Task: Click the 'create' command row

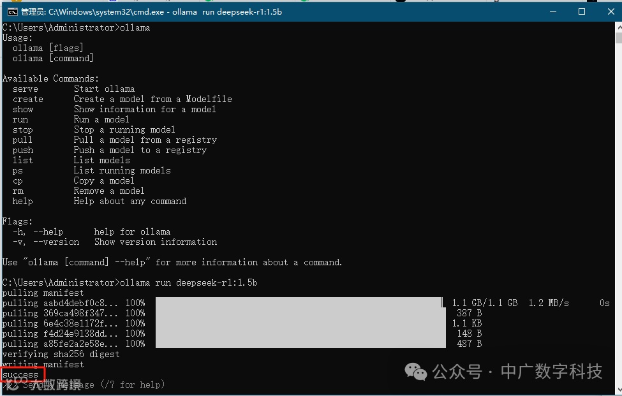Action: click(122, 99)
